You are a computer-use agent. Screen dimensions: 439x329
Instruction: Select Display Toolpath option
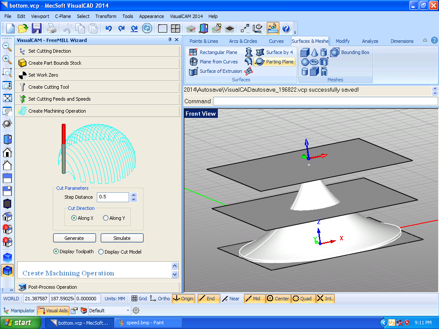56,251
